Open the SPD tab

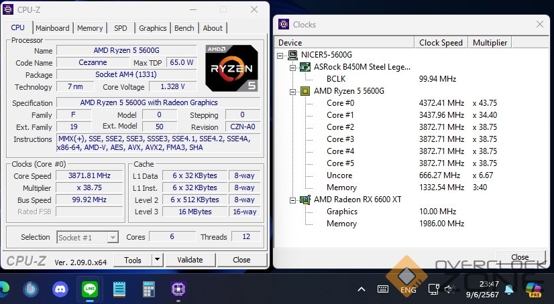pyautogui.click(x=121, y=28)
